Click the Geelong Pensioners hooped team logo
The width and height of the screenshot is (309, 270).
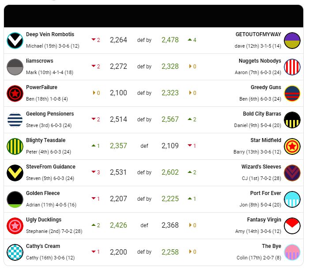(x=15, y=120)
